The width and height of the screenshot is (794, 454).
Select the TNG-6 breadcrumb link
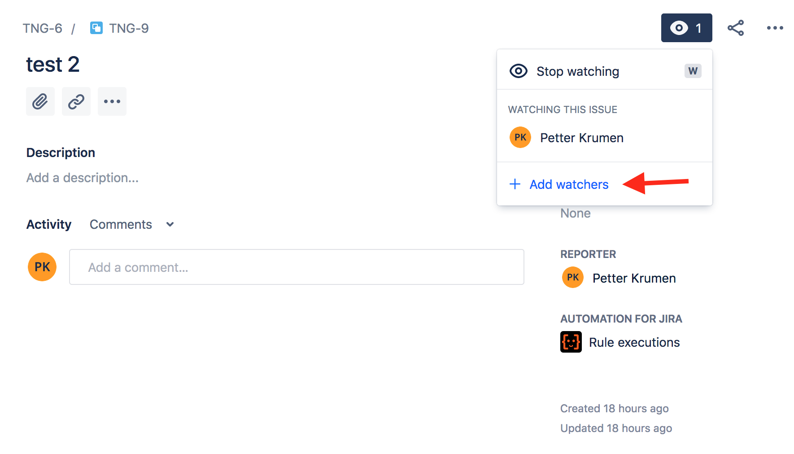click(x=43, y=27)
